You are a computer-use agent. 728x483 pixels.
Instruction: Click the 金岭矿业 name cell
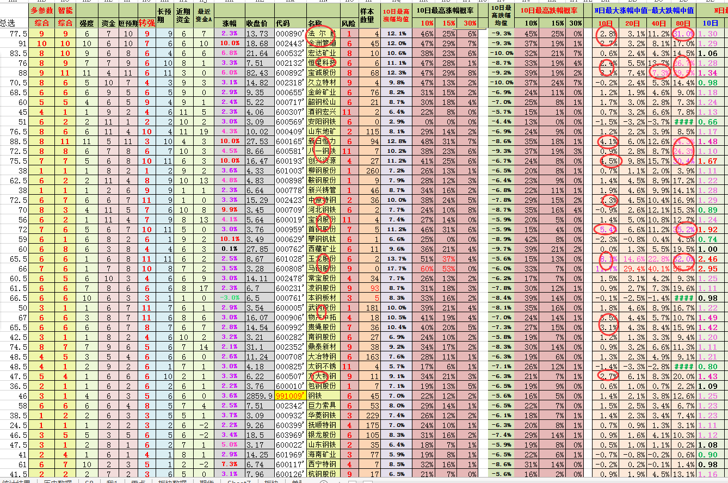click(x=323, y=92)
